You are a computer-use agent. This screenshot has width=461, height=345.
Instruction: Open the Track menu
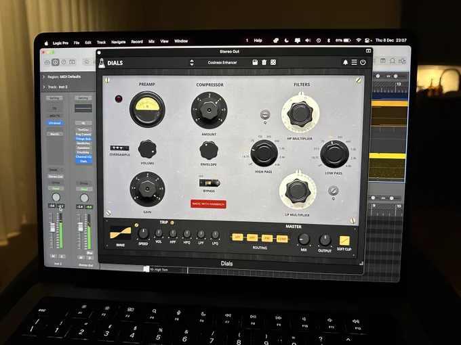(x=101, y=42)
